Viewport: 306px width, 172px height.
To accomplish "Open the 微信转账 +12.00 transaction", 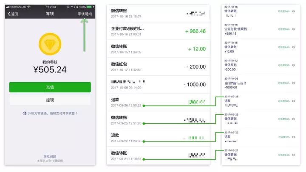I will 157,49.
